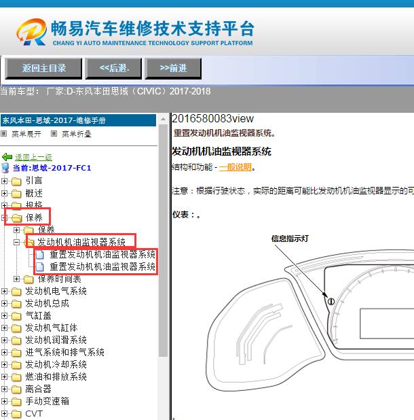Viewport: 414px width, 420px height.
Task: Expand the 发动机电气系统 node
Action: (4, 291)
